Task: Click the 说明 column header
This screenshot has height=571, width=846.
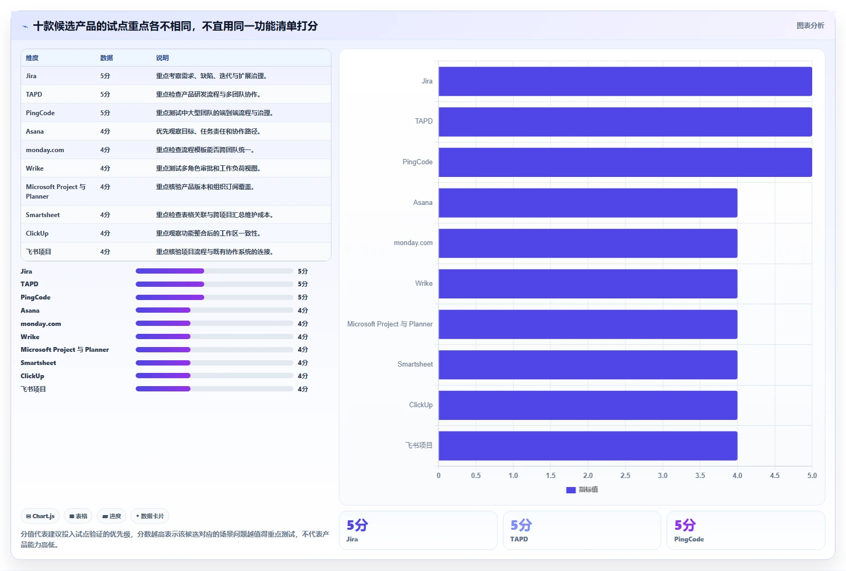Action: (162, 58)
